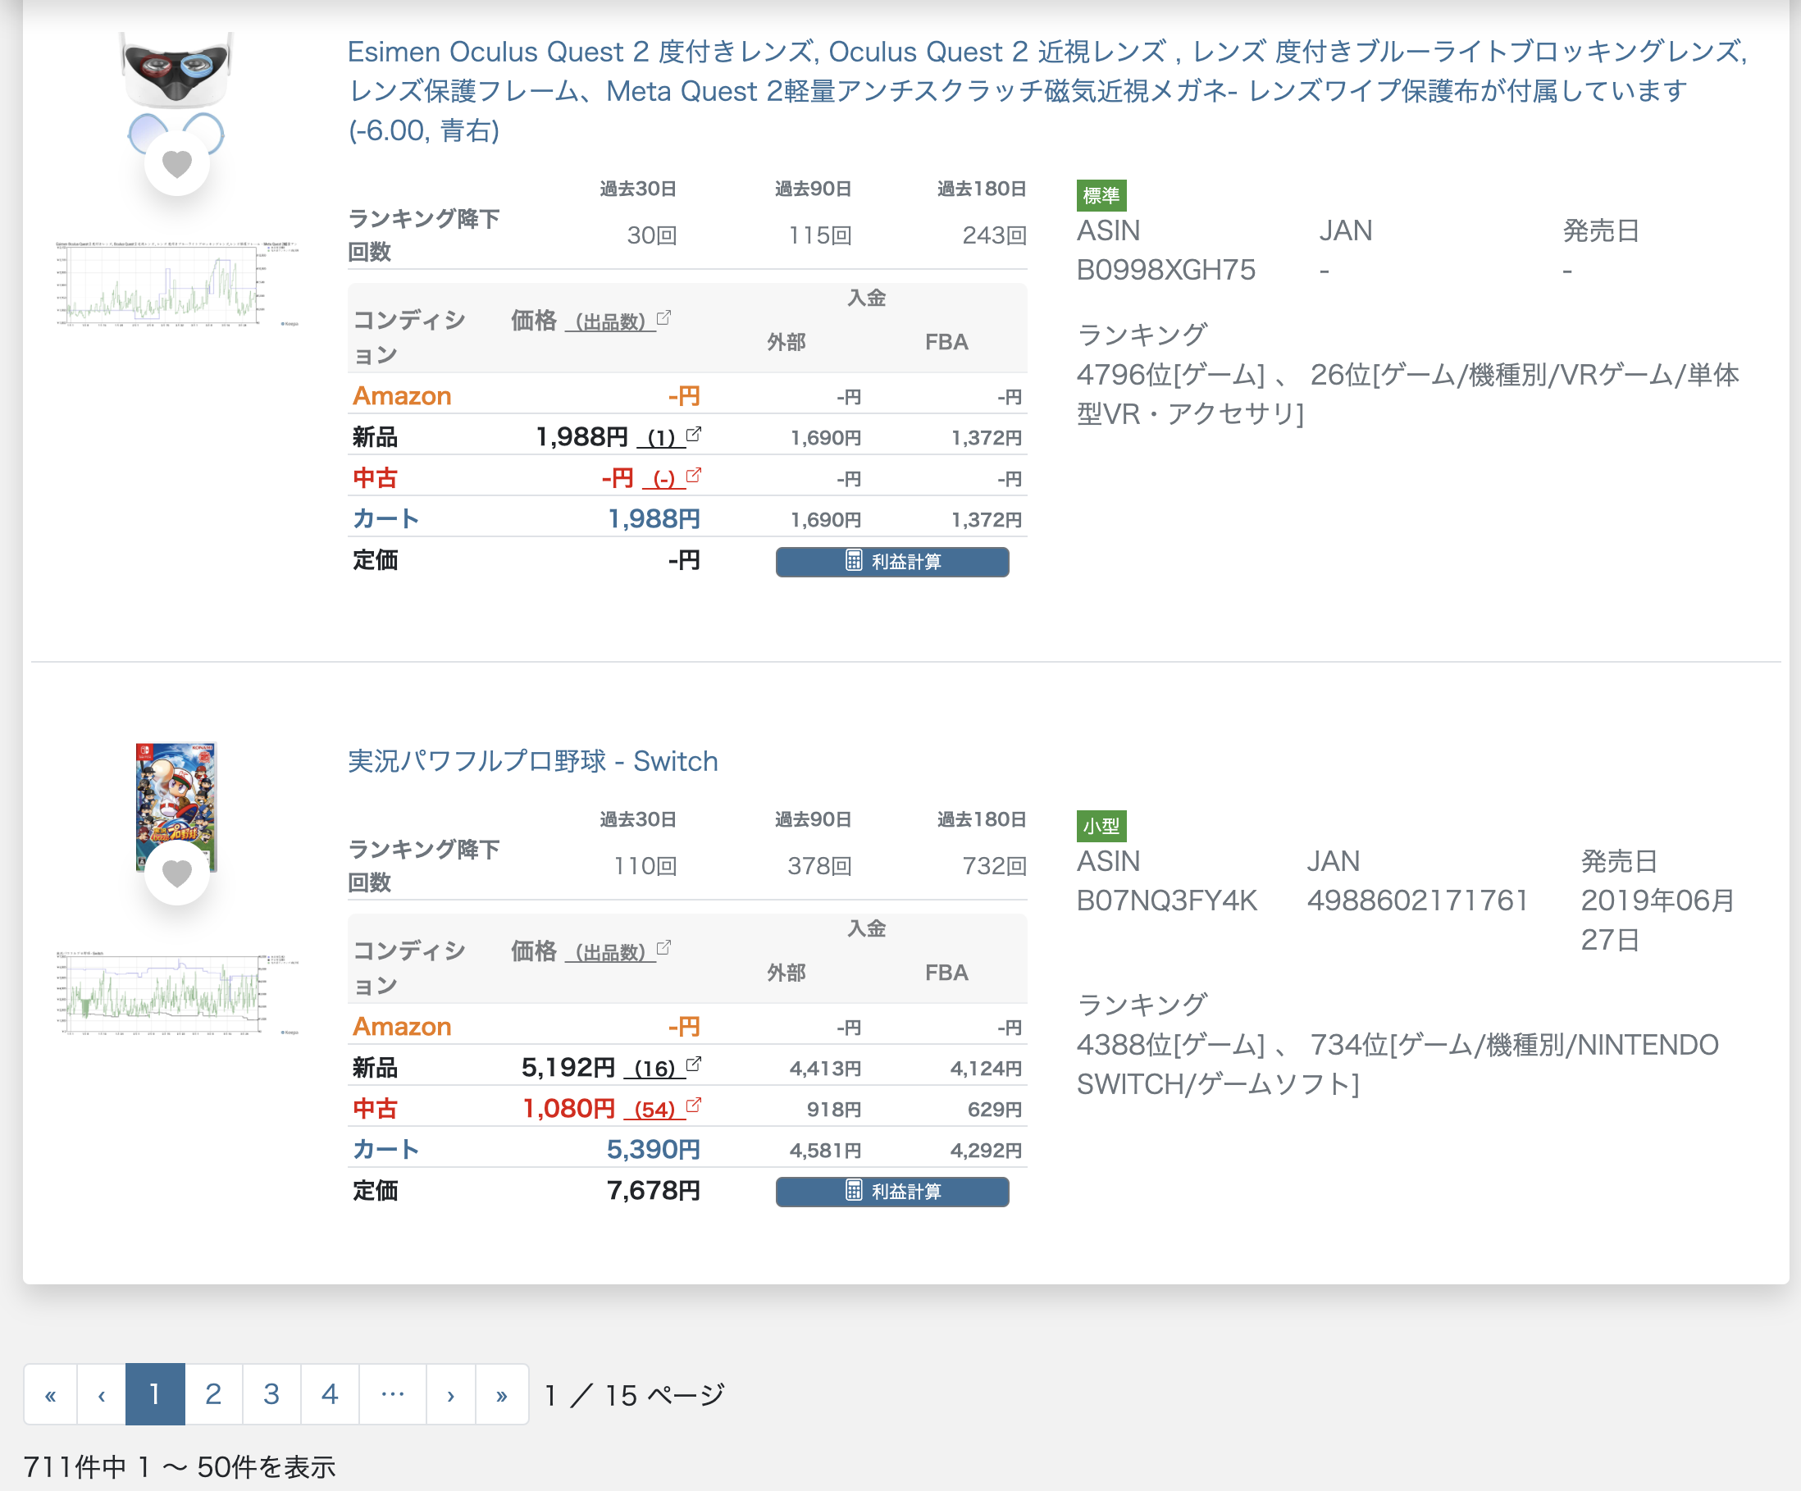Screen dimensions: 1801x1491
Task: Click the … pagination ellipsis
Action: point(393,1395)
